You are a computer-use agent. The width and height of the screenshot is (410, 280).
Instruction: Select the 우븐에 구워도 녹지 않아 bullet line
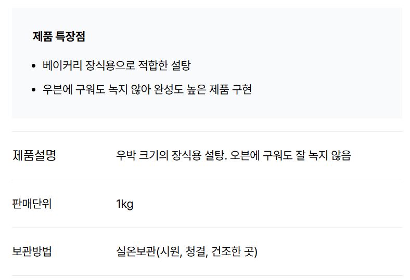point(147,89)
